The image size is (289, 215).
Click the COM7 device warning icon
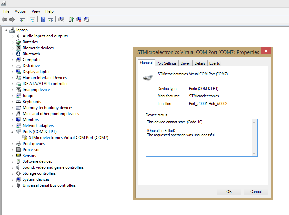pos(25,138)
